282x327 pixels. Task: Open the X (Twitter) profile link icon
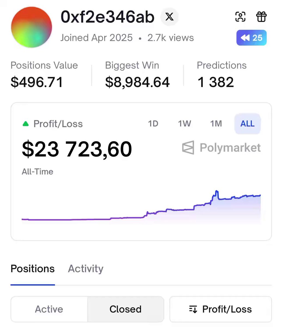point(169,17)
